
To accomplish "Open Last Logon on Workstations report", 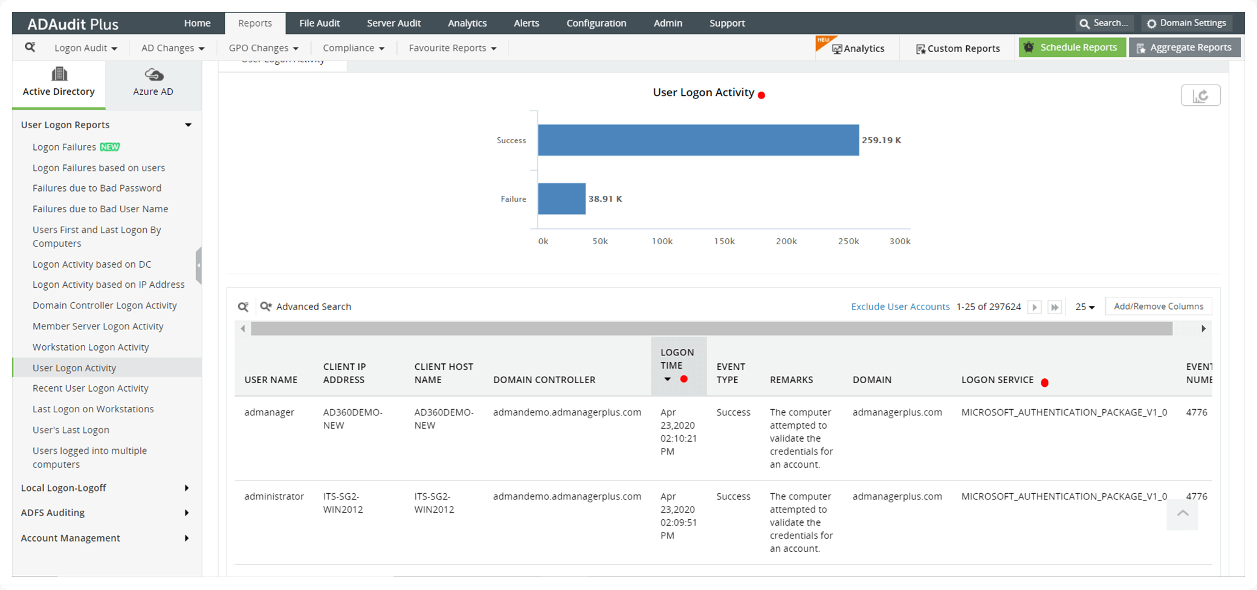I will (x=93, y=409).
